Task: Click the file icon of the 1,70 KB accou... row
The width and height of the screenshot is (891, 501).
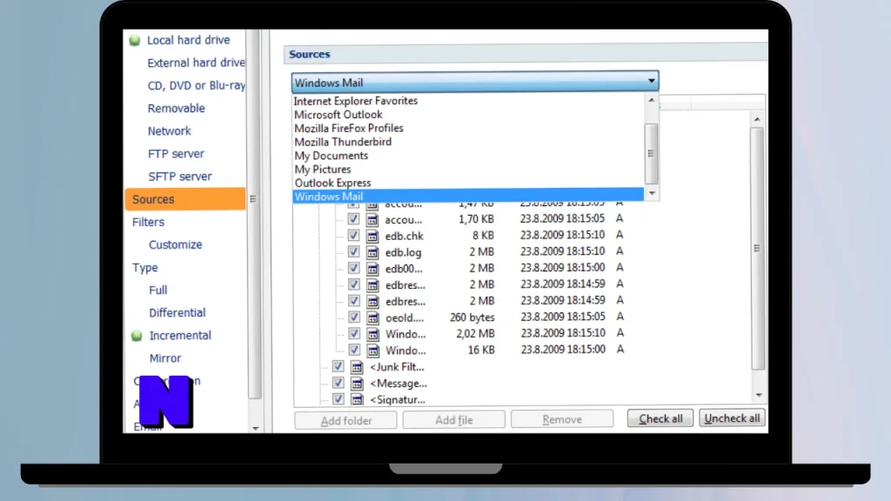Action: pos(372,219)
